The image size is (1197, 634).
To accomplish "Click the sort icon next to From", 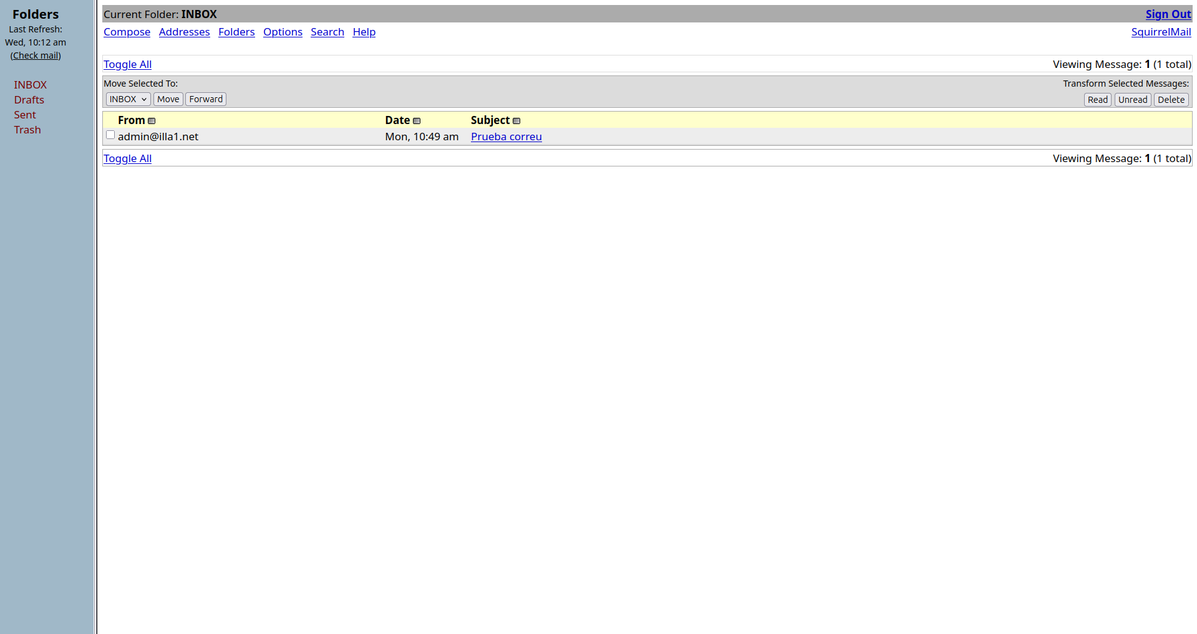I will (152, 121).
